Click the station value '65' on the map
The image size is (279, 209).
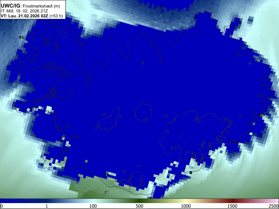pos(21,37)
